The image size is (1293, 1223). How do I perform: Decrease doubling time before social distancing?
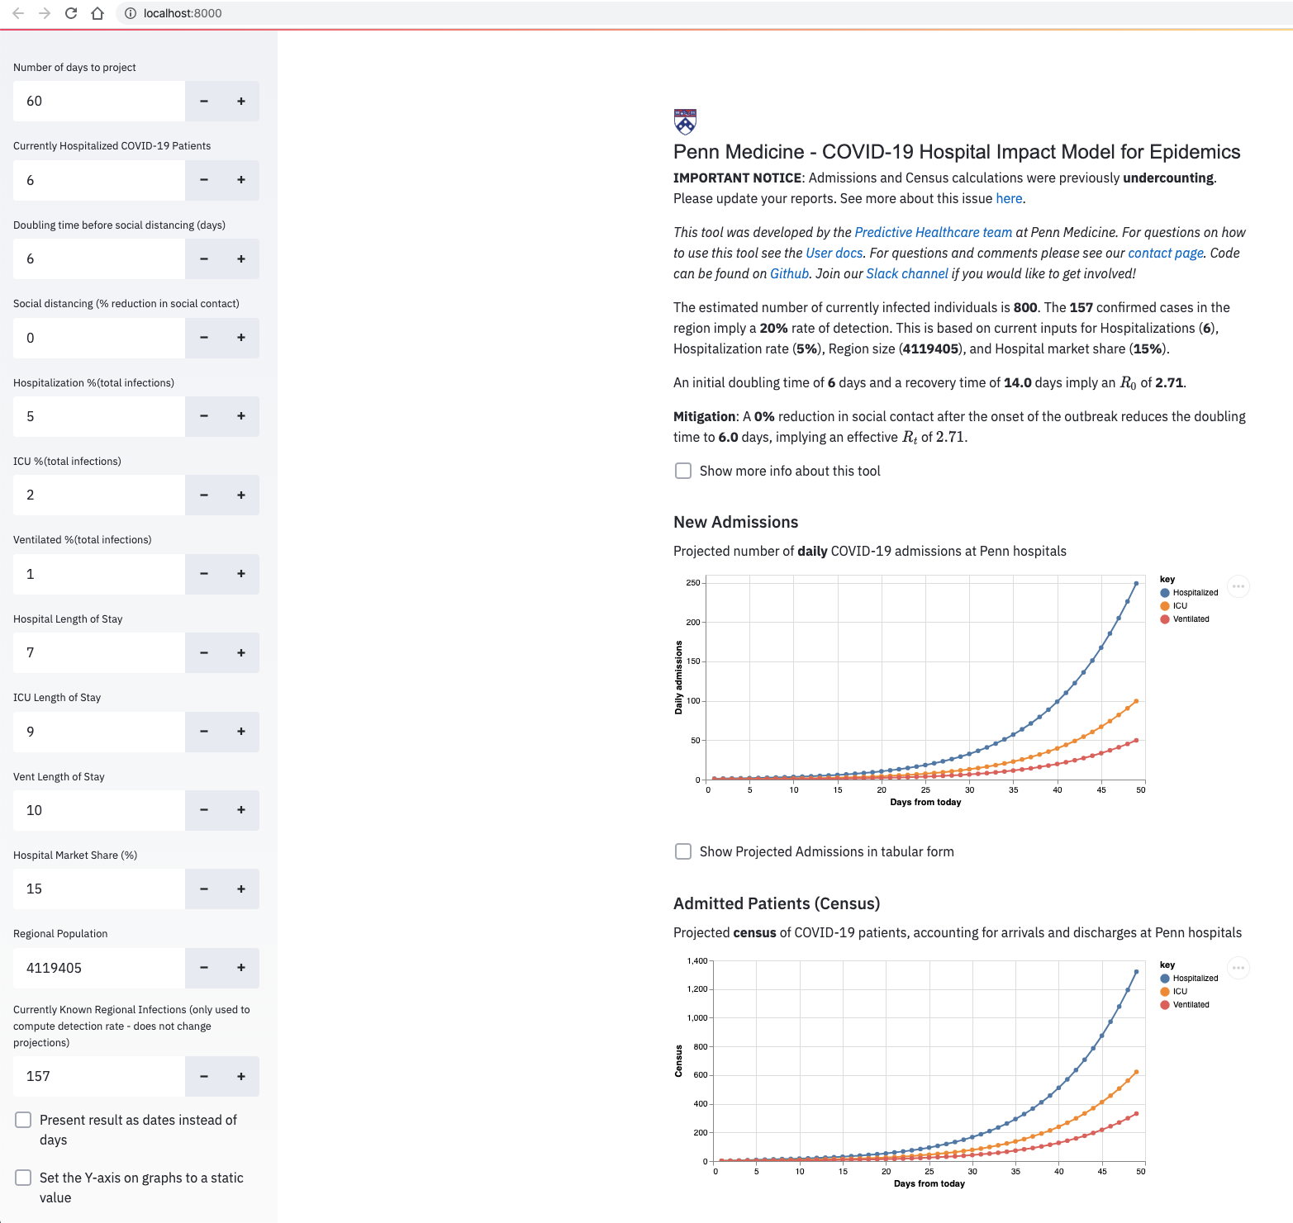[x=204, y=258]
